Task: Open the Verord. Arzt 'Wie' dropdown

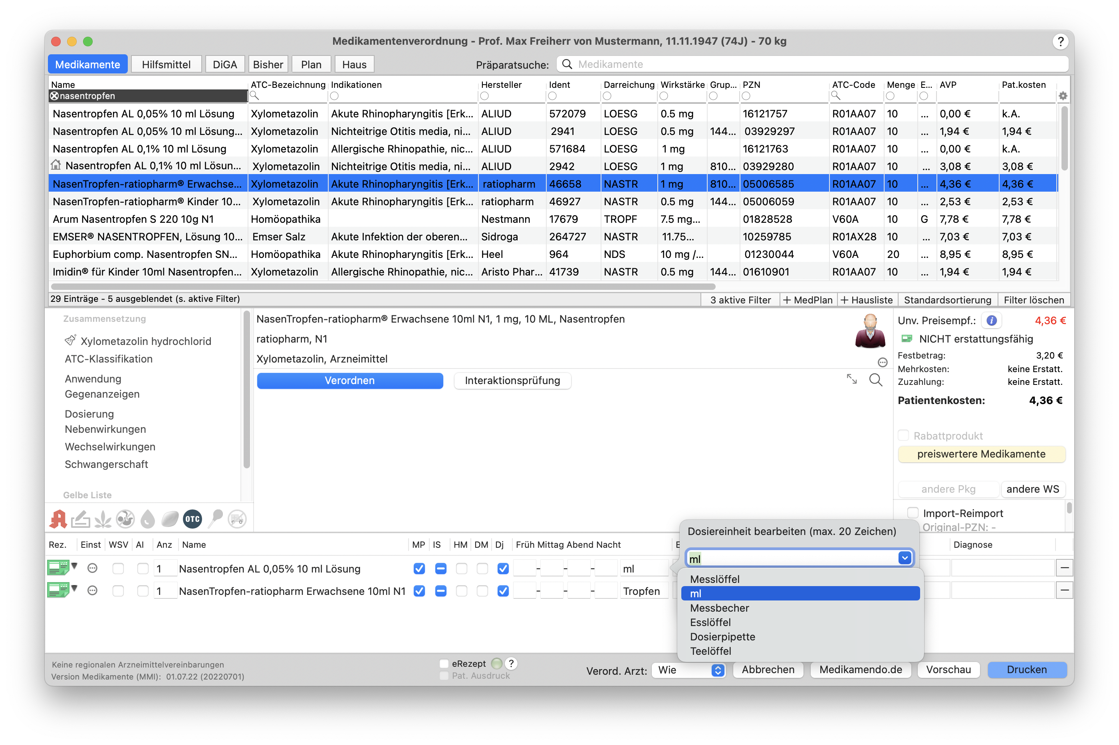Action: pos(688,670)
